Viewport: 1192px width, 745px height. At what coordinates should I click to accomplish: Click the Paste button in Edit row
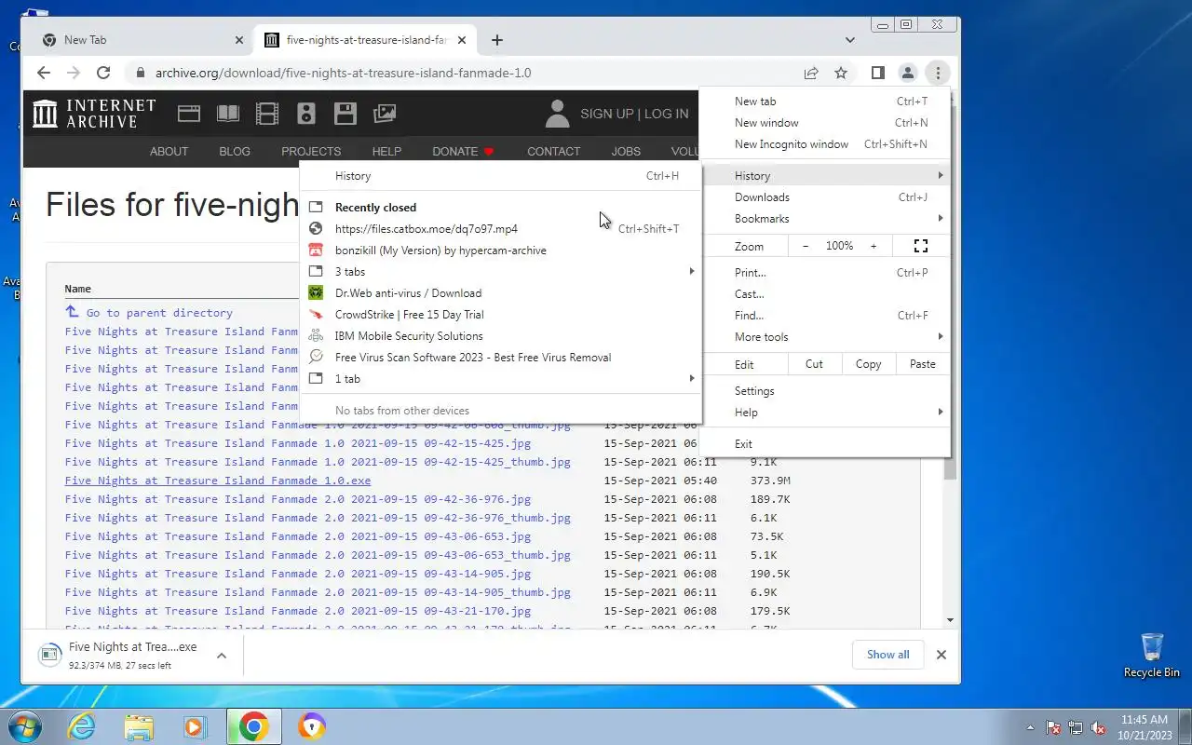pos(922,364)
